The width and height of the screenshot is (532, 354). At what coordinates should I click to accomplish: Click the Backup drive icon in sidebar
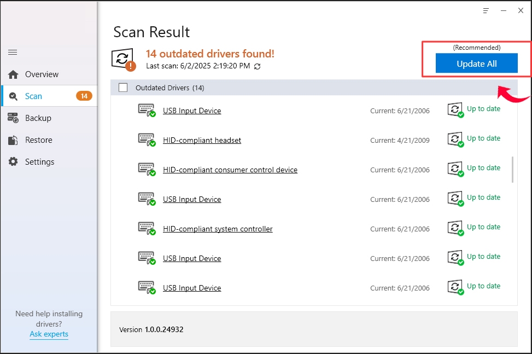coord(14,118)
